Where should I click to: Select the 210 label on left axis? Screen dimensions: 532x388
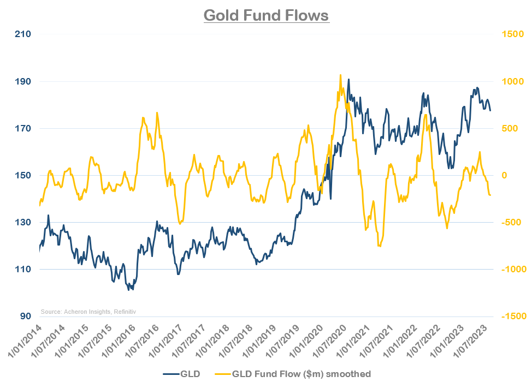click(x=23, y=34)
